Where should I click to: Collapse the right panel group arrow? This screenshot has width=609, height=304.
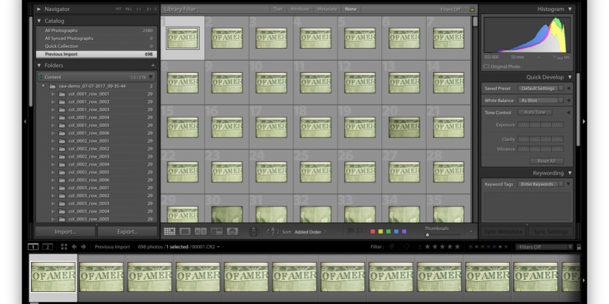(x=584, y=122)
